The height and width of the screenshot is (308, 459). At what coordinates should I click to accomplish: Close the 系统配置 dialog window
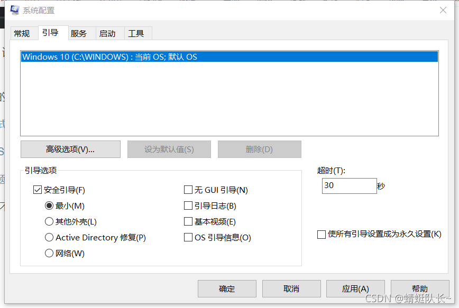(x=443, y=10)
